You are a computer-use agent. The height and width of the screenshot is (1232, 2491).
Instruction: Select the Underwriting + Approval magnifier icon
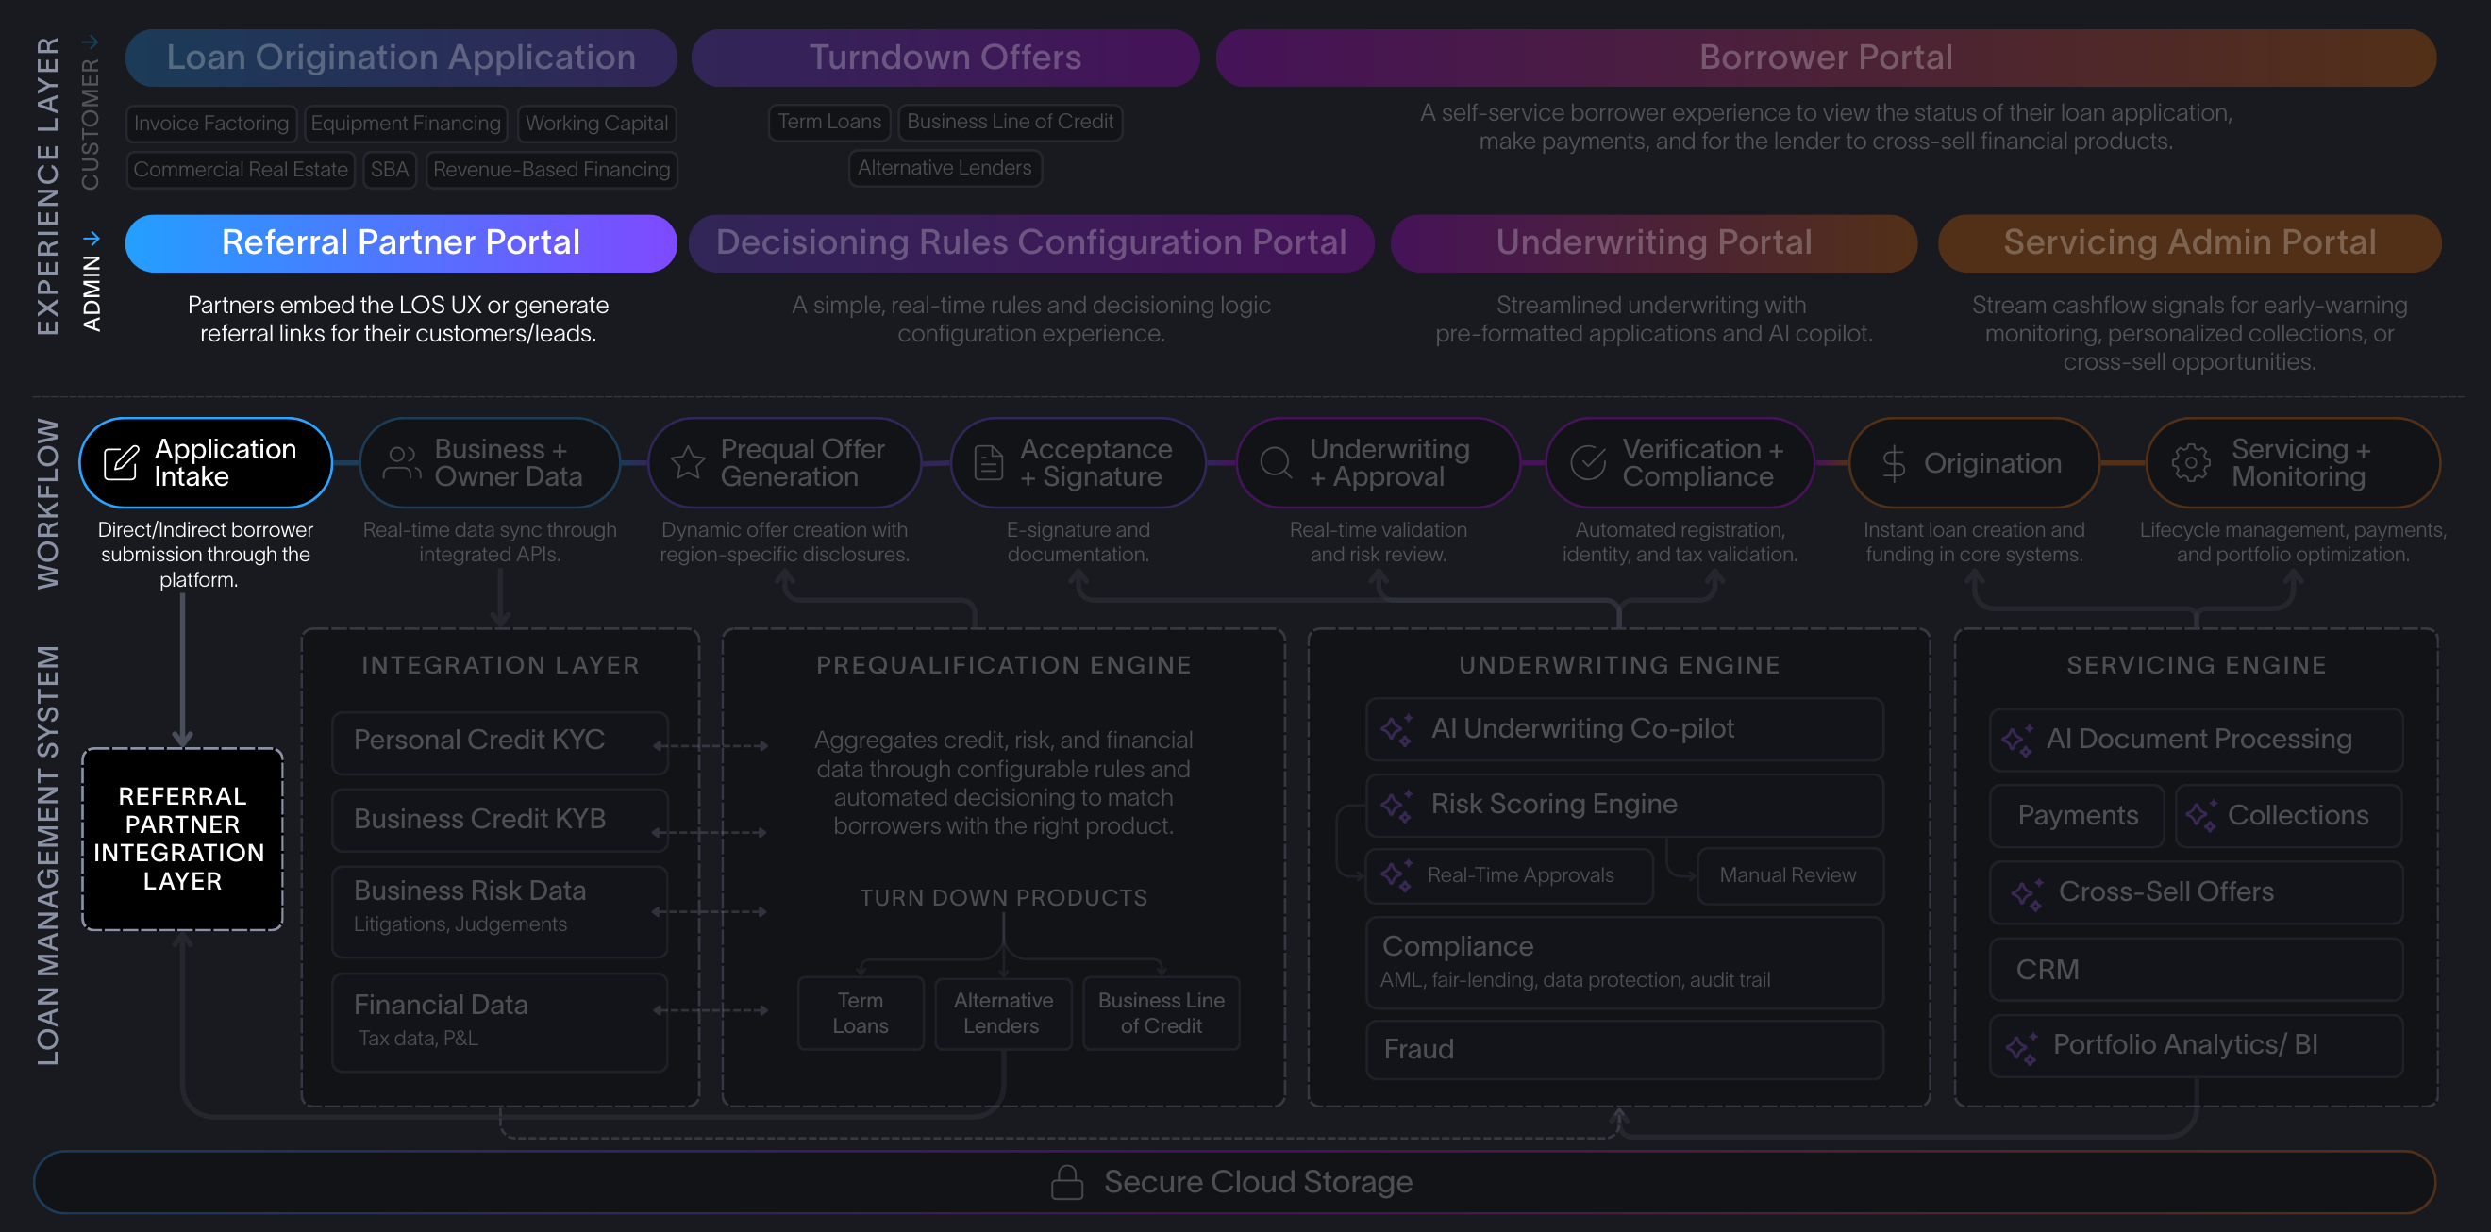click(x=1276, y=462)
